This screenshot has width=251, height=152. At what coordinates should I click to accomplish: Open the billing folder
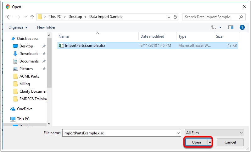(x=25, y=84)
